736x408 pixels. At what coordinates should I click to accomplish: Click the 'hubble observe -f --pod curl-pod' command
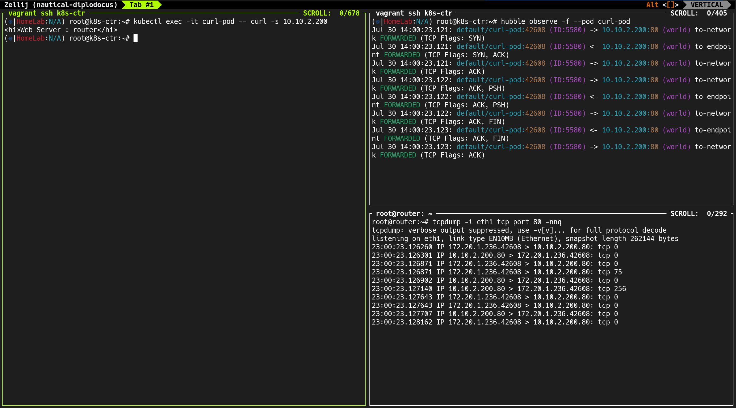click(x=565, y=22)
